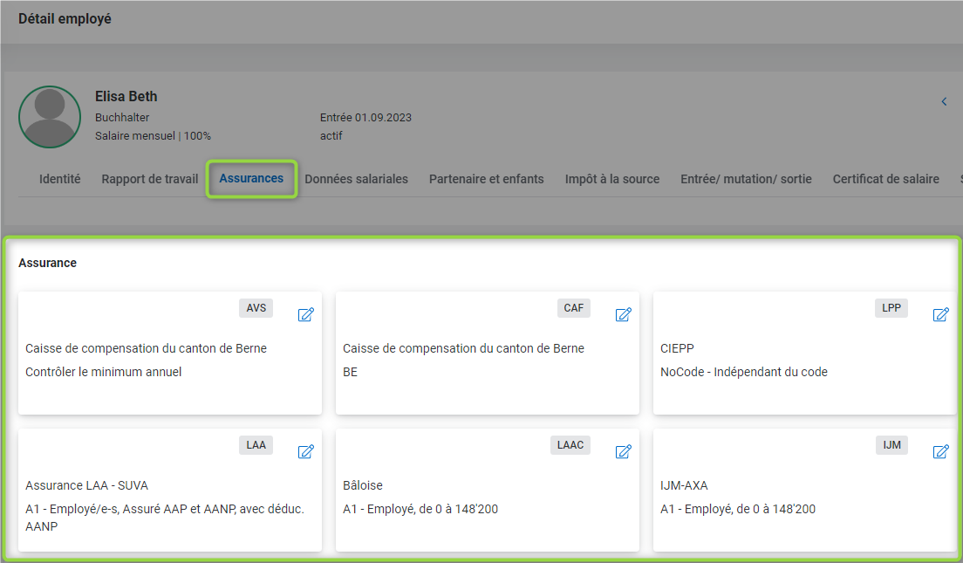
Task: Select the IJM badge label
Action: tap(891, 445)
